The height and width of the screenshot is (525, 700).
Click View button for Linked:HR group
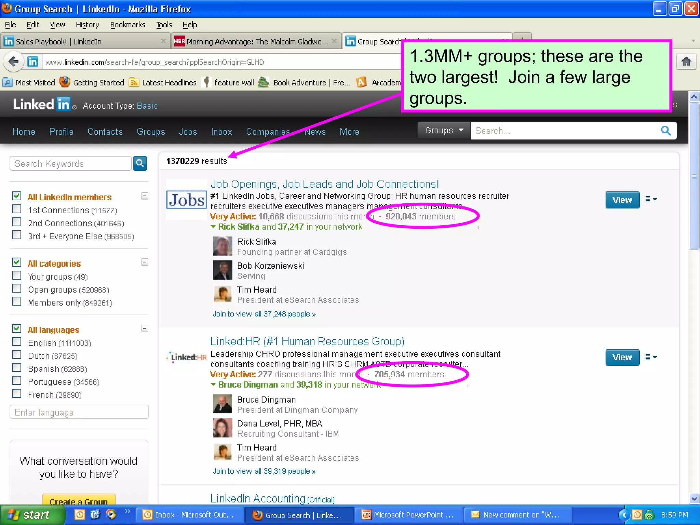coord(622,357)
